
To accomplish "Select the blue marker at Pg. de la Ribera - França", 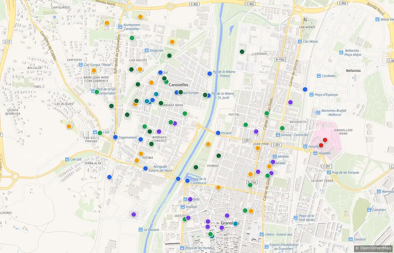I will point(210,74).
